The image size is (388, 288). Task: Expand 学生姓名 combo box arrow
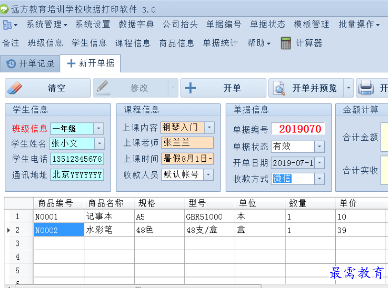(100, 144)
